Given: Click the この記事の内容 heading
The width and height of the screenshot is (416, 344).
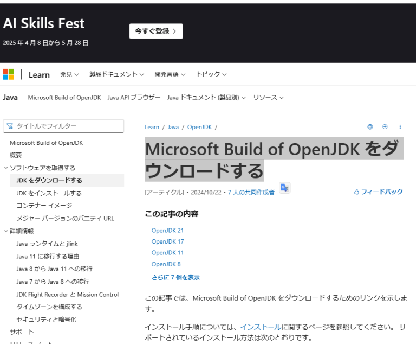Looking at the screenshot, I should point(172,214).
